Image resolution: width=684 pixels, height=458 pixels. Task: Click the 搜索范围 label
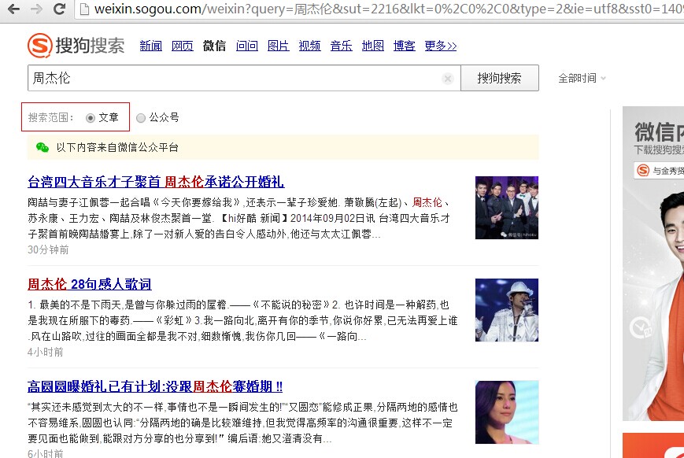click(50, 118)
